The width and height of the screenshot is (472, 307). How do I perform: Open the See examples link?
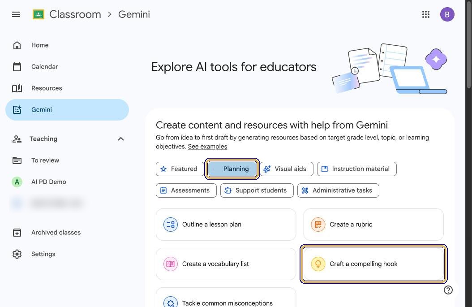click(x=207, y=147)
